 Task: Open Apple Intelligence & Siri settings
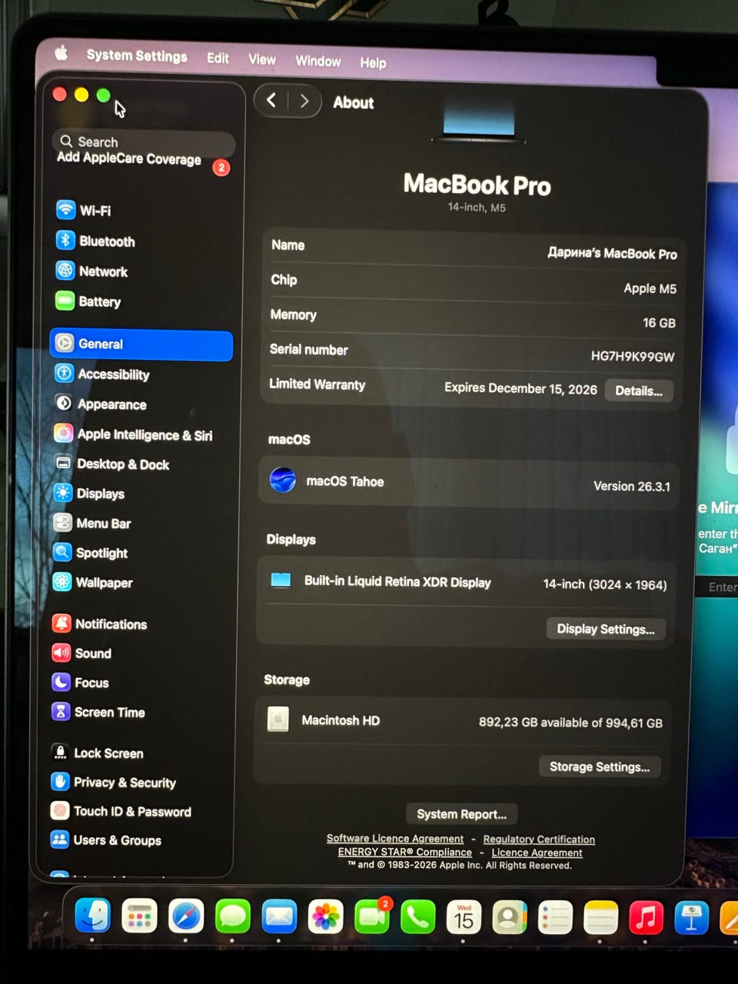tap(133, 434)
